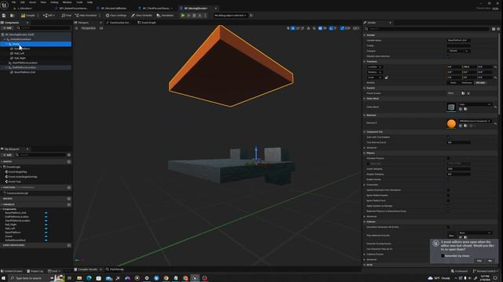Open the Edit menu
The height and width of the screenshot is (282, 503).
(23, 2)
